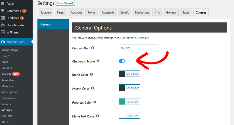
Task: Click the Brand Color dark swatch
Action: [x=122, y=74]
